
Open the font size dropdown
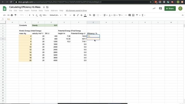coord(67,15)
